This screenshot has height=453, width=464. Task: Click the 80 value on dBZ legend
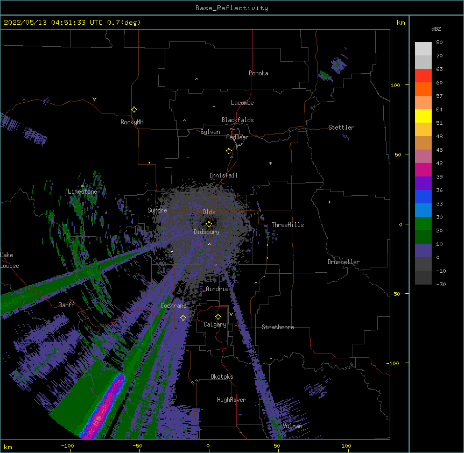[439, 43]
